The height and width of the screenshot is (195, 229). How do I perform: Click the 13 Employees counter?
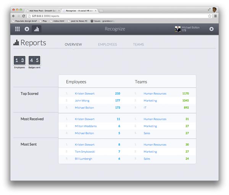(19, 60)
